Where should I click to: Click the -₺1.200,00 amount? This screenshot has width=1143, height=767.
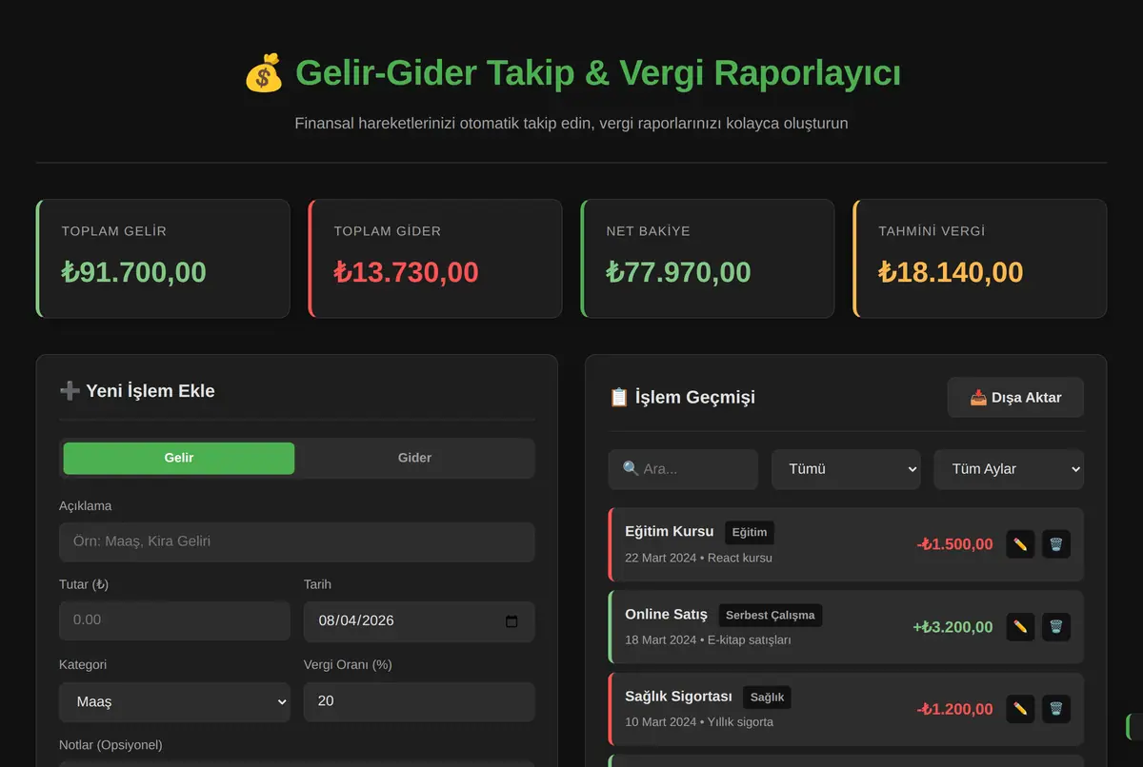[954, 709]
